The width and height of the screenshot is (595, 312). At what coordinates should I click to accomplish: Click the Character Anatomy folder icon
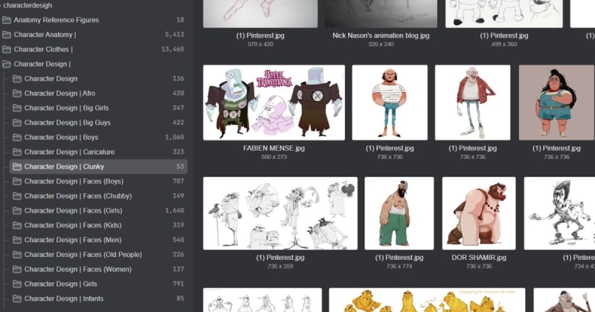click(x=7, y=35)
